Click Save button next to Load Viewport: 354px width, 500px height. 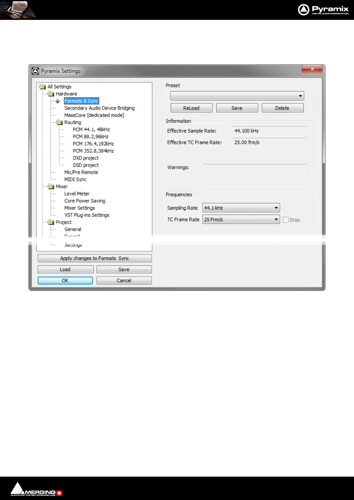pyautogui.click(x=124, y=269)
